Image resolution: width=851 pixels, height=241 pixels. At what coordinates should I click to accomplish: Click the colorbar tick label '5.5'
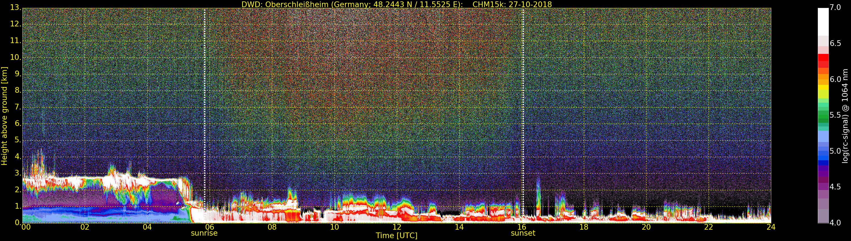(x=835, y=115)
